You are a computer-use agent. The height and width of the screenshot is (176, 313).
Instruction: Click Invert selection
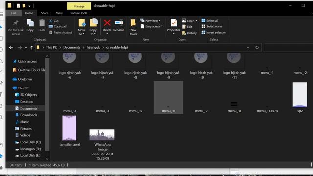(x=214, y=33)
